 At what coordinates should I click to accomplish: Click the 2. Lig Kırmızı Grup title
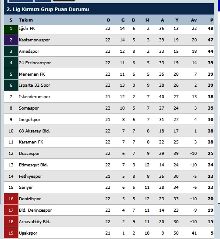coord(48,9)
